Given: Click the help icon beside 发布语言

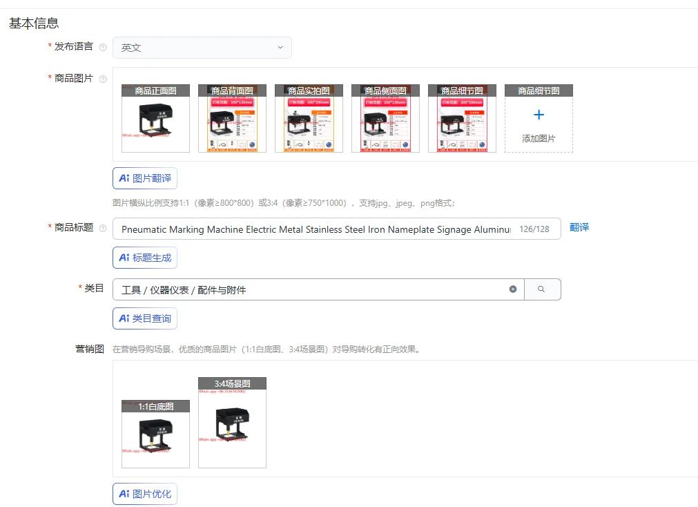Looking at the screenshot, I should (x=103, y=47).
